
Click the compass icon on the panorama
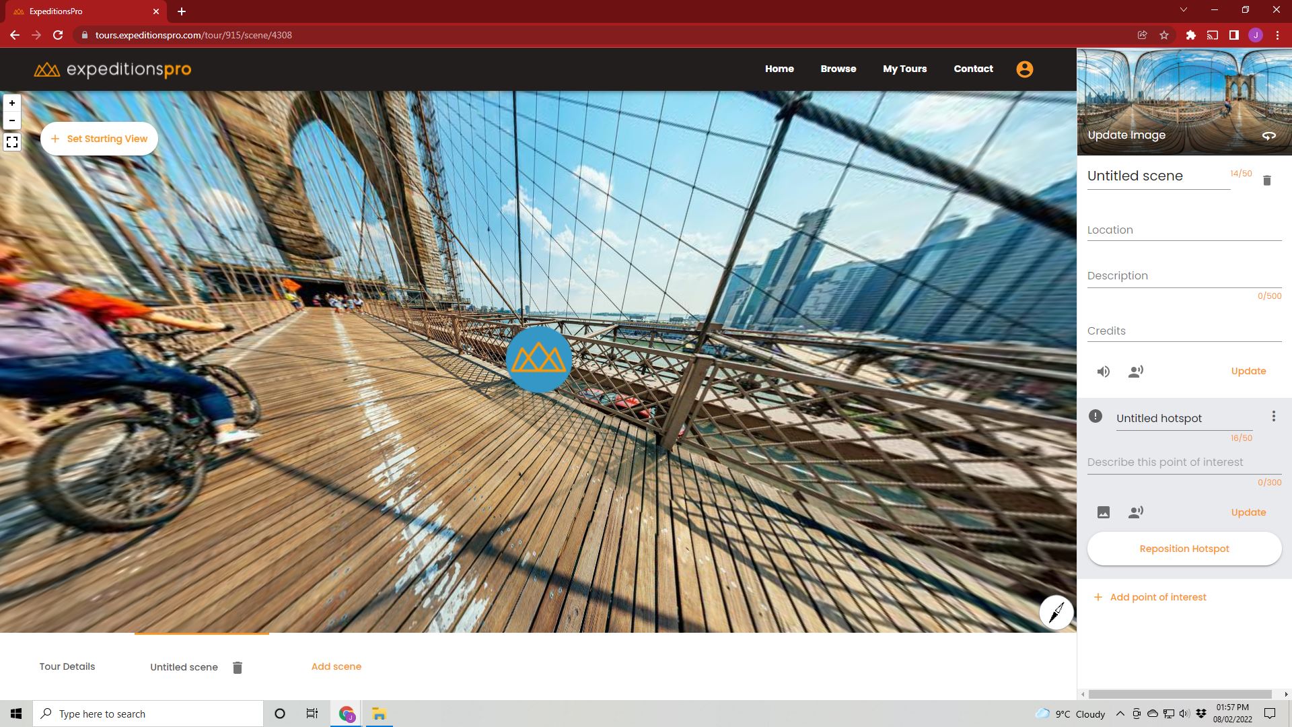(1056, 613)
